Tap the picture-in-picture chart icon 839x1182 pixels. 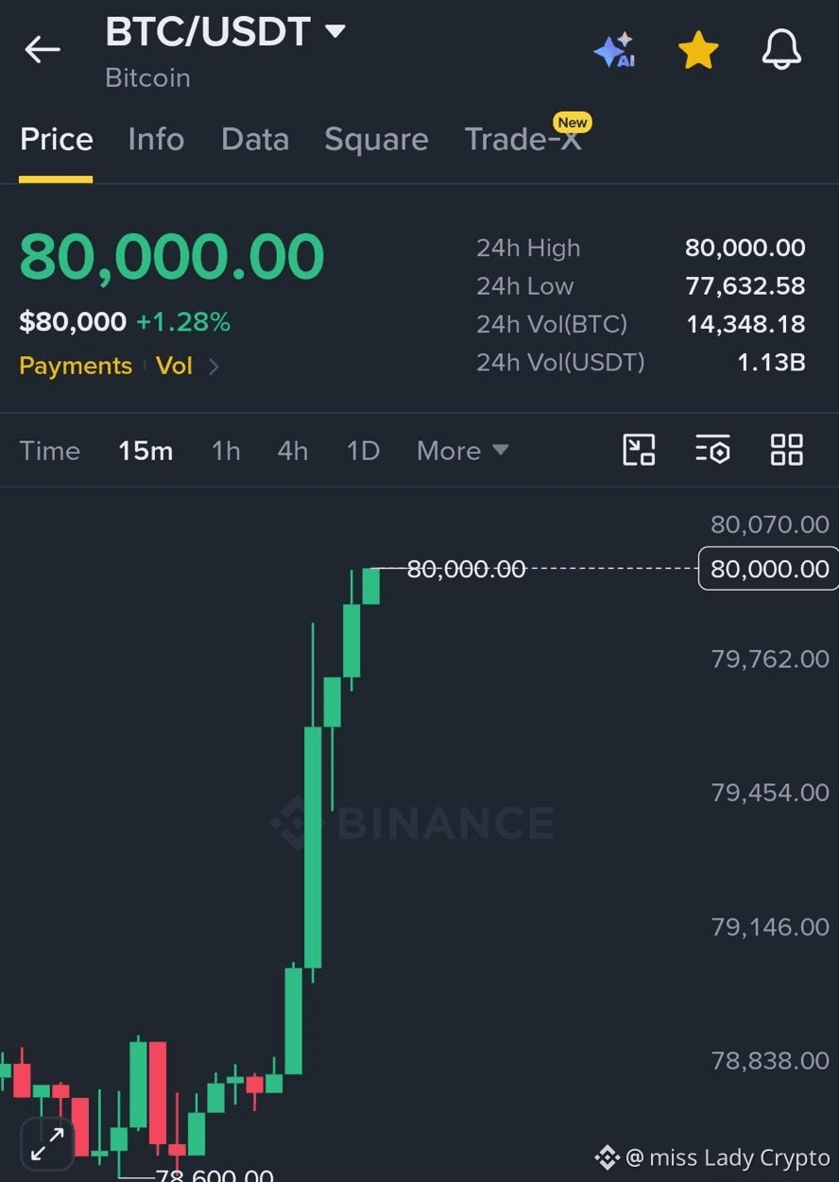coord(639,450)
